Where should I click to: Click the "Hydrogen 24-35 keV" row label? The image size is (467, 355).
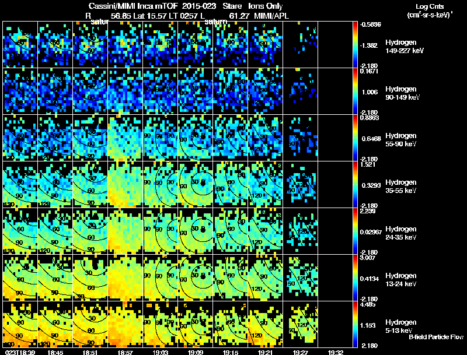click(x=401, y=233)
